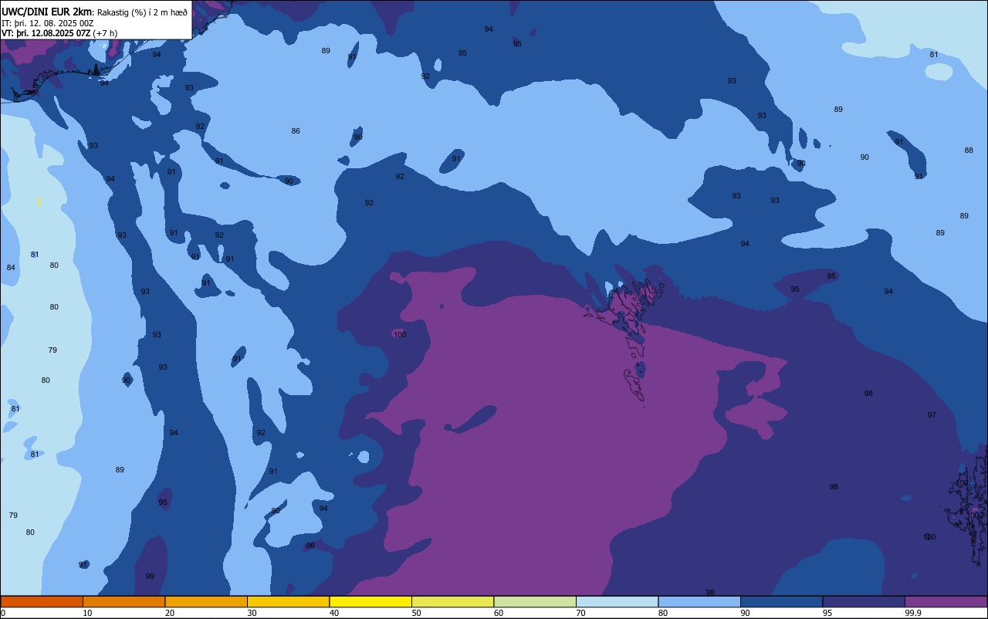Click the dark orange 0–10 legend swatch
Screen dimensions: 988x619
(42, 601)
